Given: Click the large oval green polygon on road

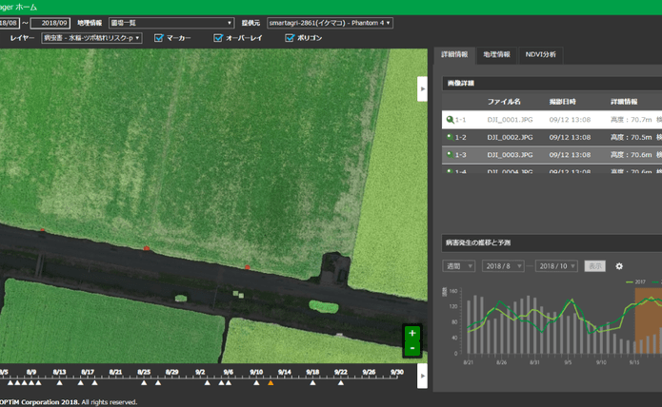Looking at the screenshot, I should point(324,306).
